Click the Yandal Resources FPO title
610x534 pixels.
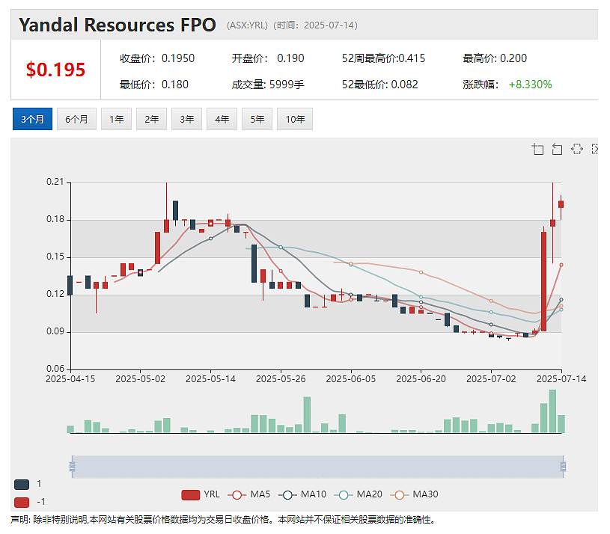coord(118,25)
